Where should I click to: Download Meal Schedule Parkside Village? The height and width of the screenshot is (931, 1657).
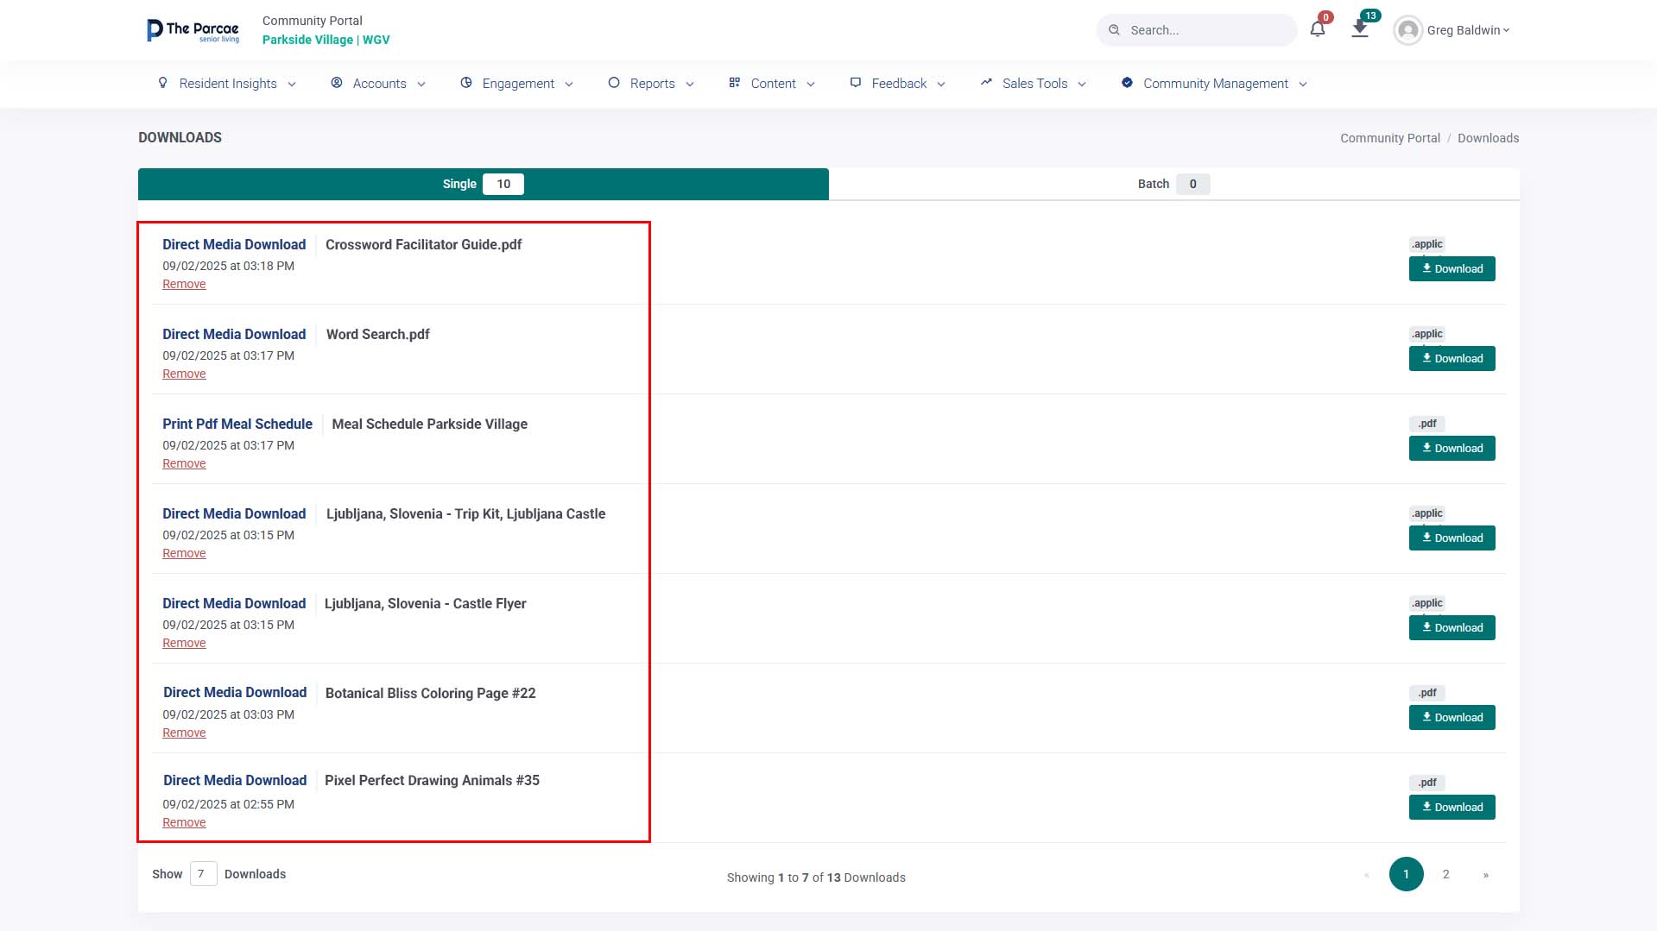[x=1451, y=449]
